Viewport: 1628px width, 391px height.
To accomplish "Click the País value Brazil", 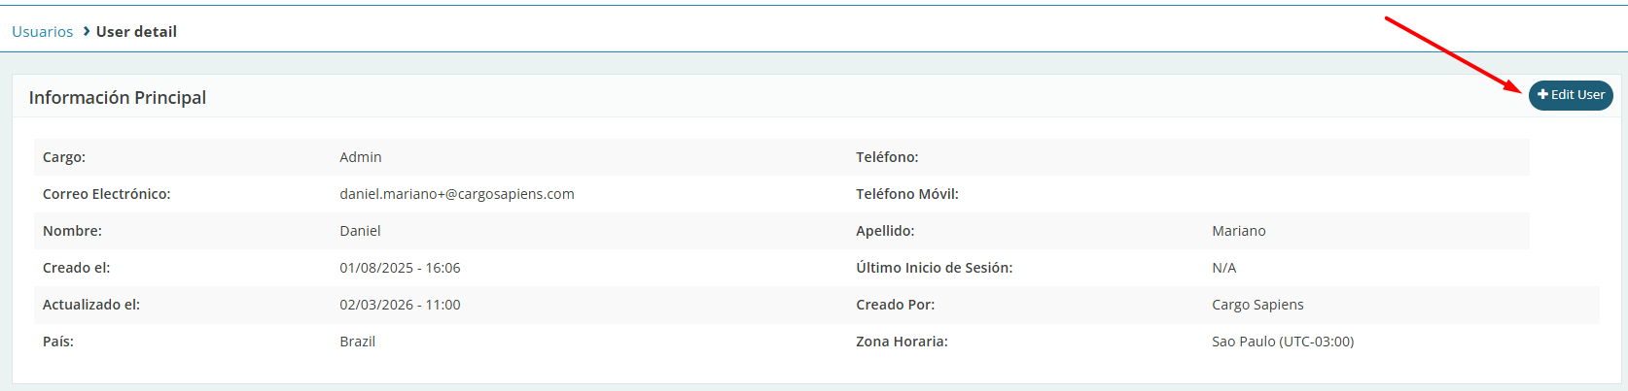I will pos(357,342).
